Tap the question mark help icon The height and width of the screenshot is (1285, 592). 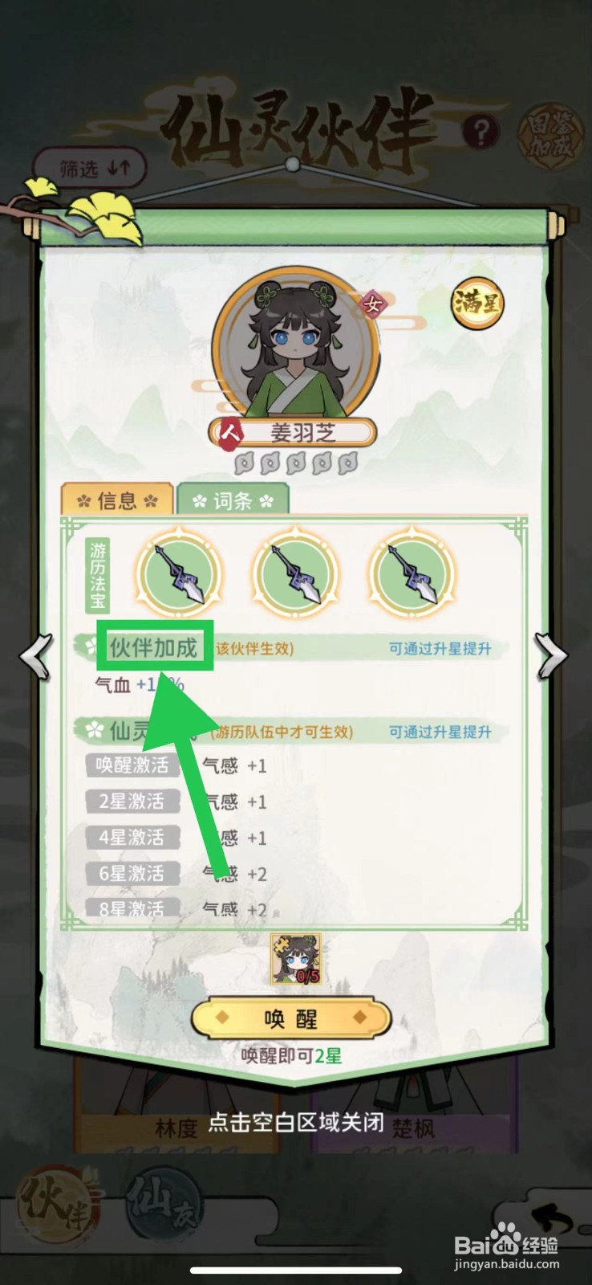click(x=480, y=132)
